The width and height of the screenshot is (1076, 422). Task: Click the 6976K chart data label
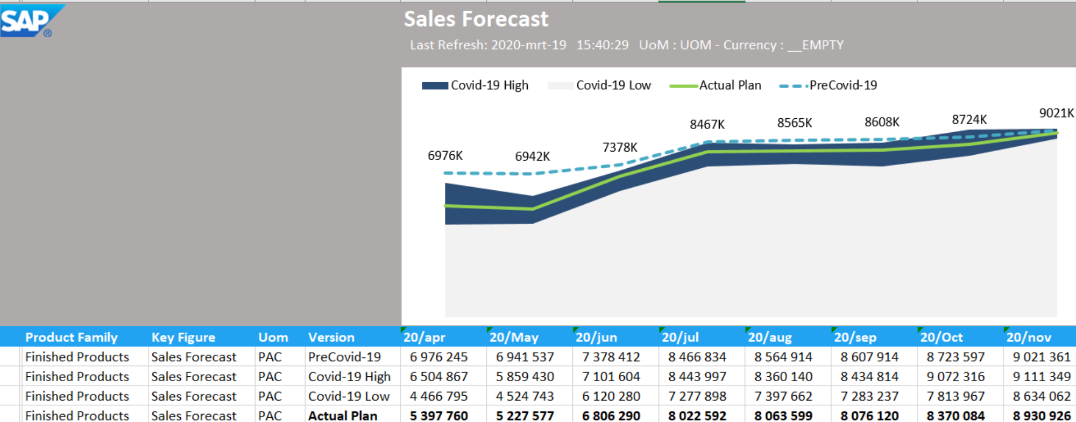445,156
